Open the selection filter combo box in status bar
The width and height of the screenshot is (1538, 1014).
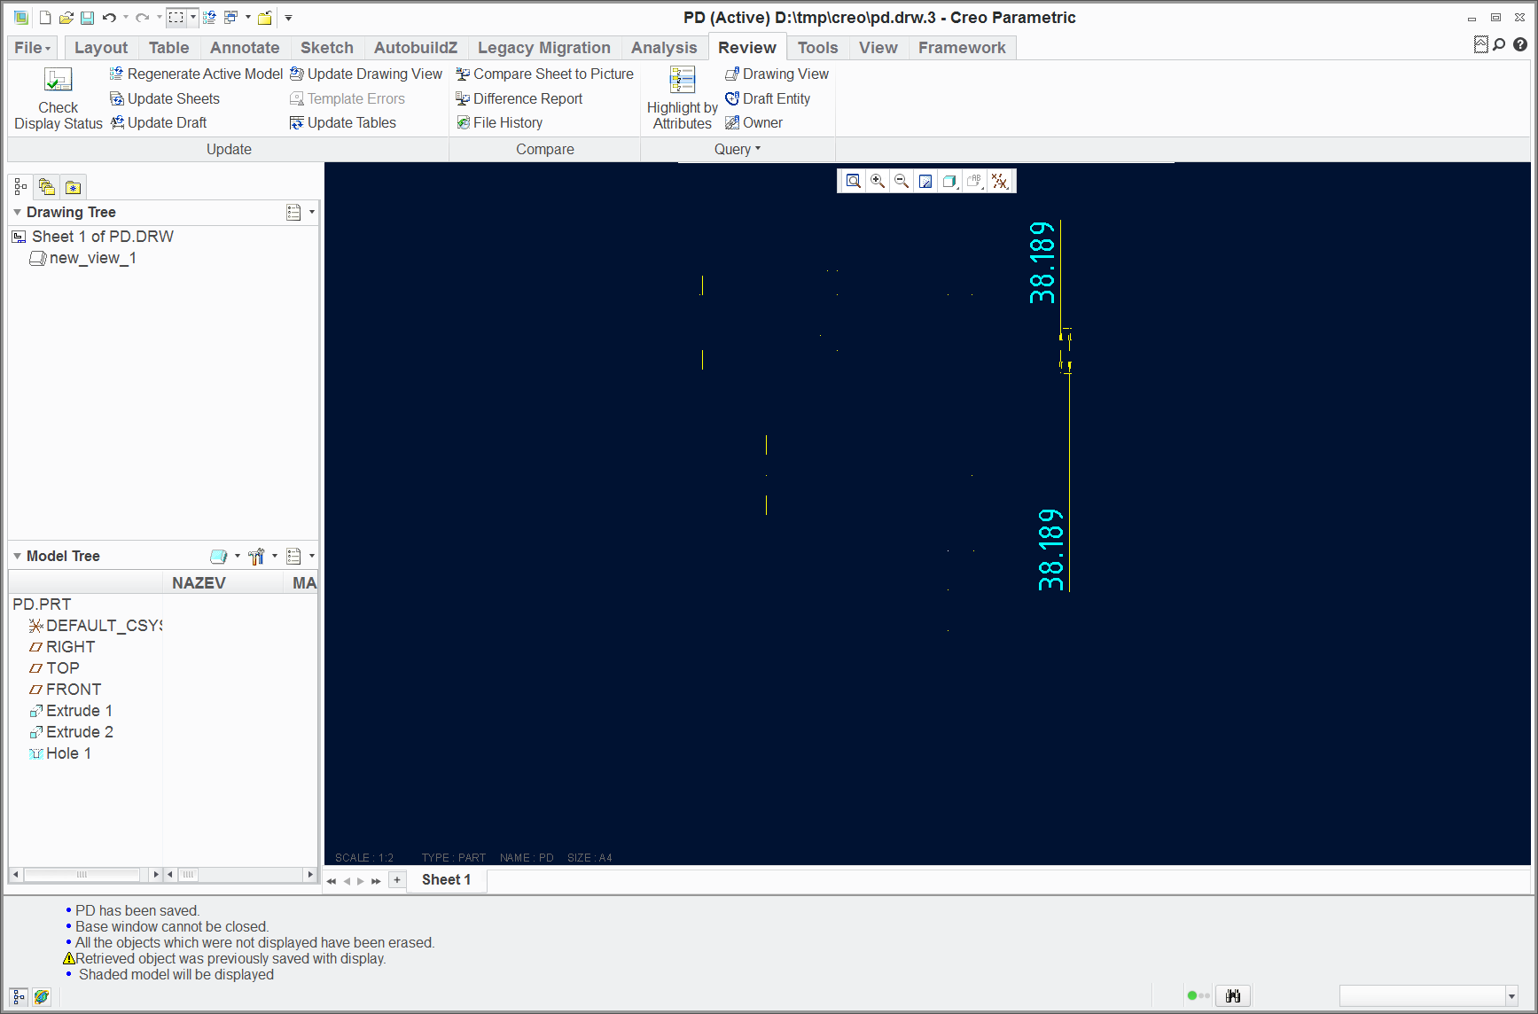click(1429, 996)
